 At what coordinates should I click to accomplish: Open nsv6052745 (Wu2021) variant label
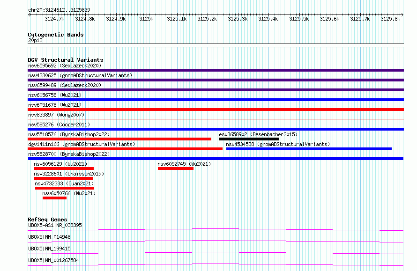point(184,164)
